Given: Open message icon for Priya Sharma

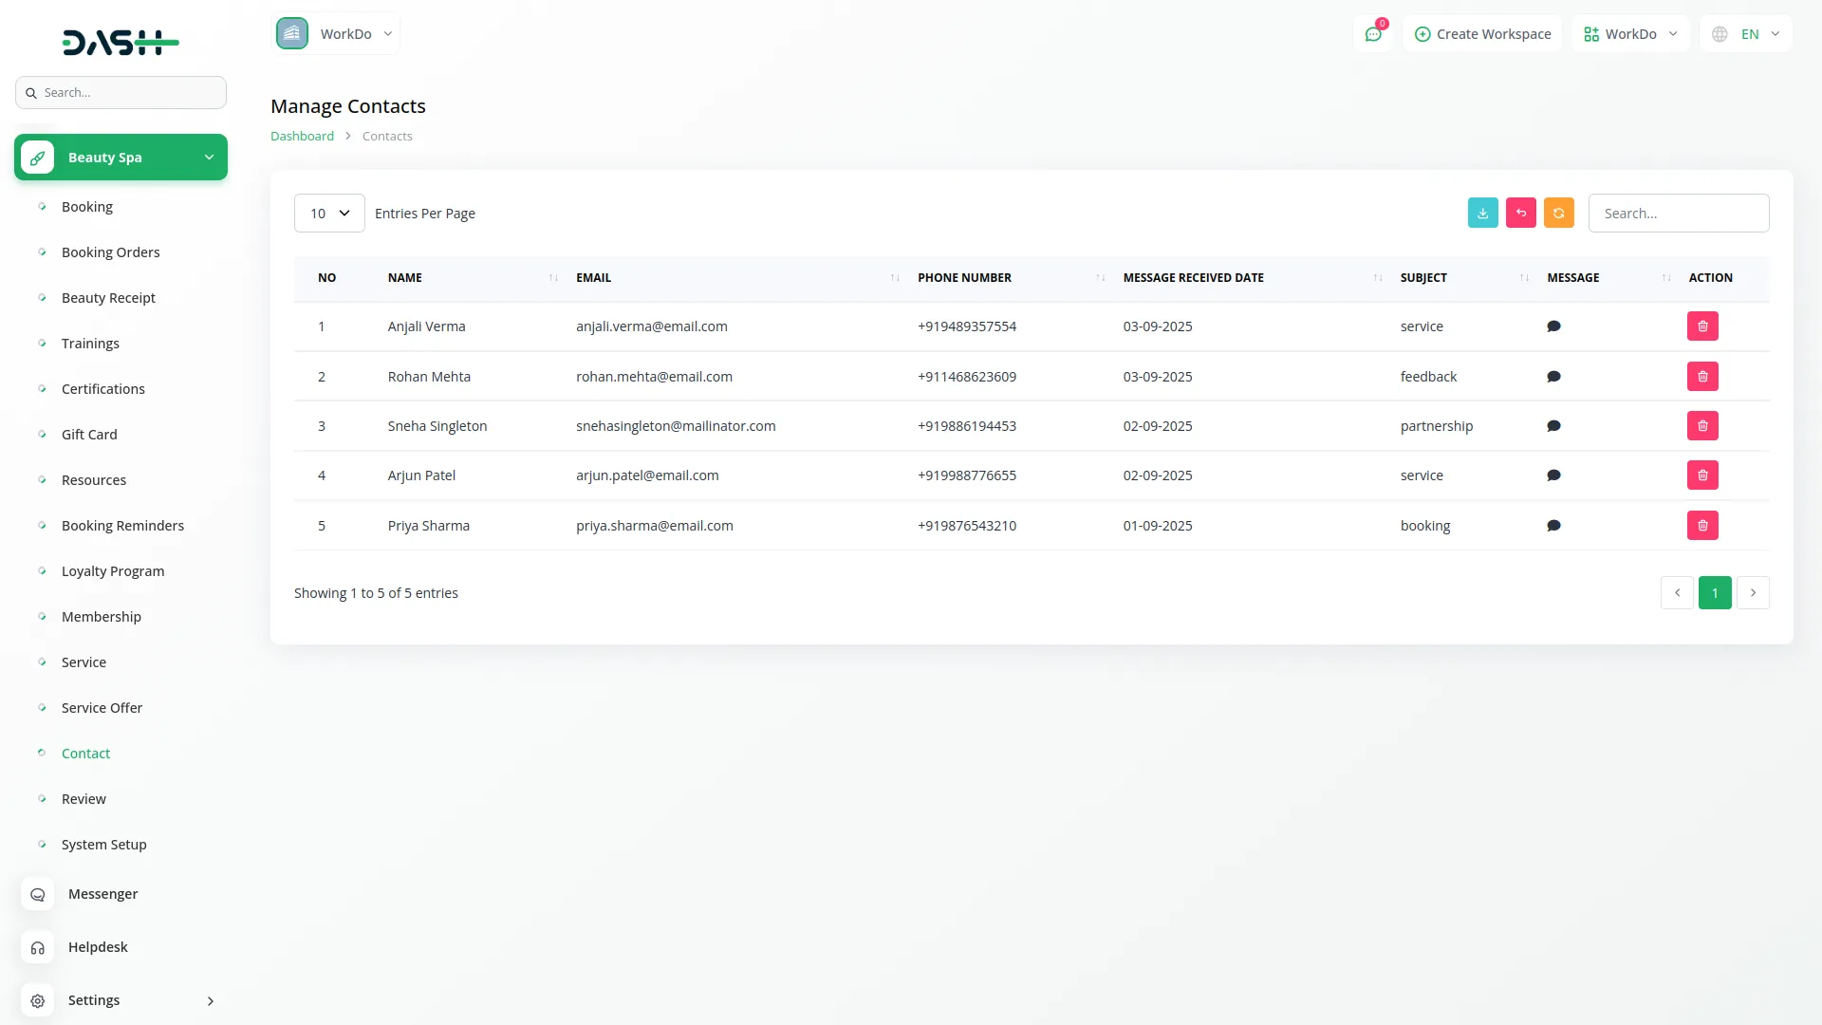Looking at the screenshot, I should (1553, 526).
